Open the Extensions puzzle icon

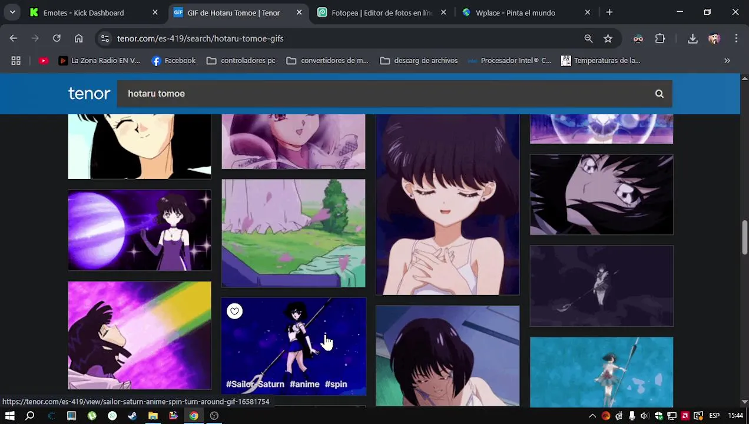[660, 38]
